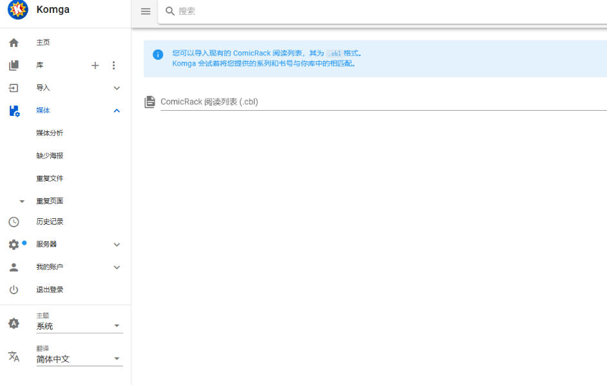Open library options three-dot menu

[x=113, y=66]
